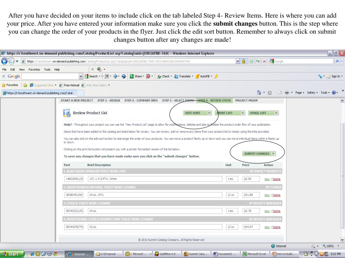Click the RSS feeds icon in command bar
Image resolution: width=345 pixels, height=258 pixels.
[270, 93]
